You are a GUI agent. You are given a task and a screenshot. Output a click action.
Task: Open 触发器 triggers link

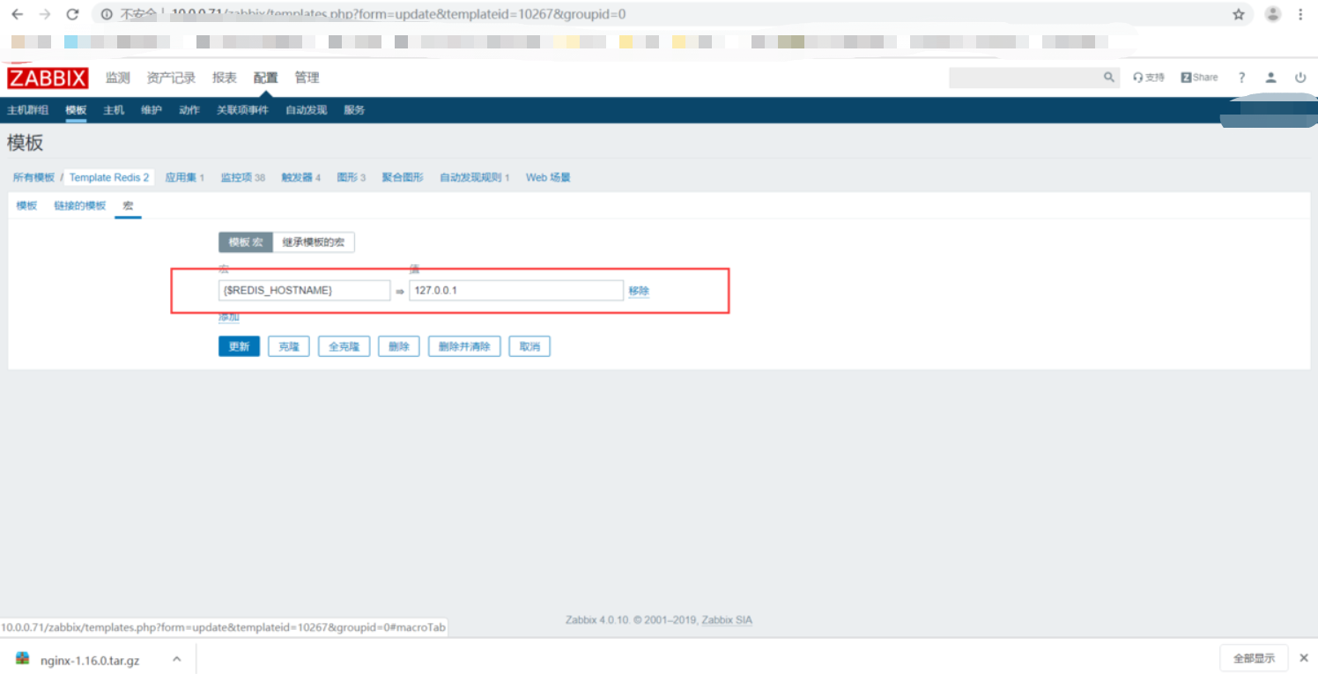pyautogui.click(x=297, y=177)
